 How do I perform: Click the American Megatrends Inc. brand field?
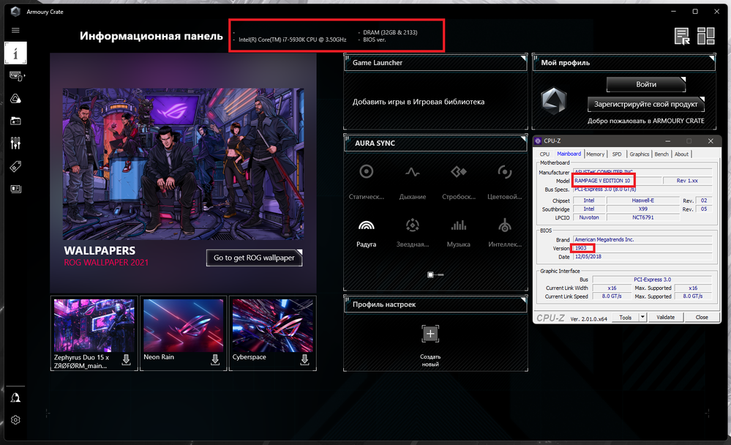click(x=643, y=239)
